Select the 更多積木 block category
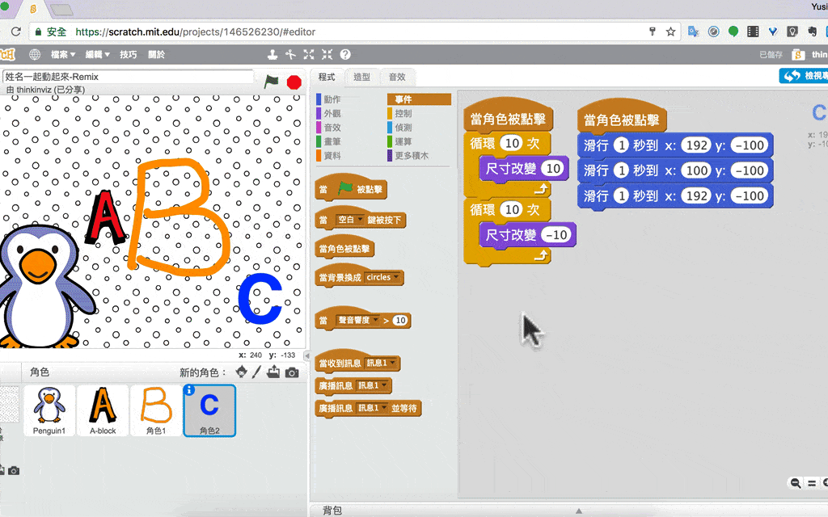Viewport: 828px width, 517px height. click(x=412, y=156)
